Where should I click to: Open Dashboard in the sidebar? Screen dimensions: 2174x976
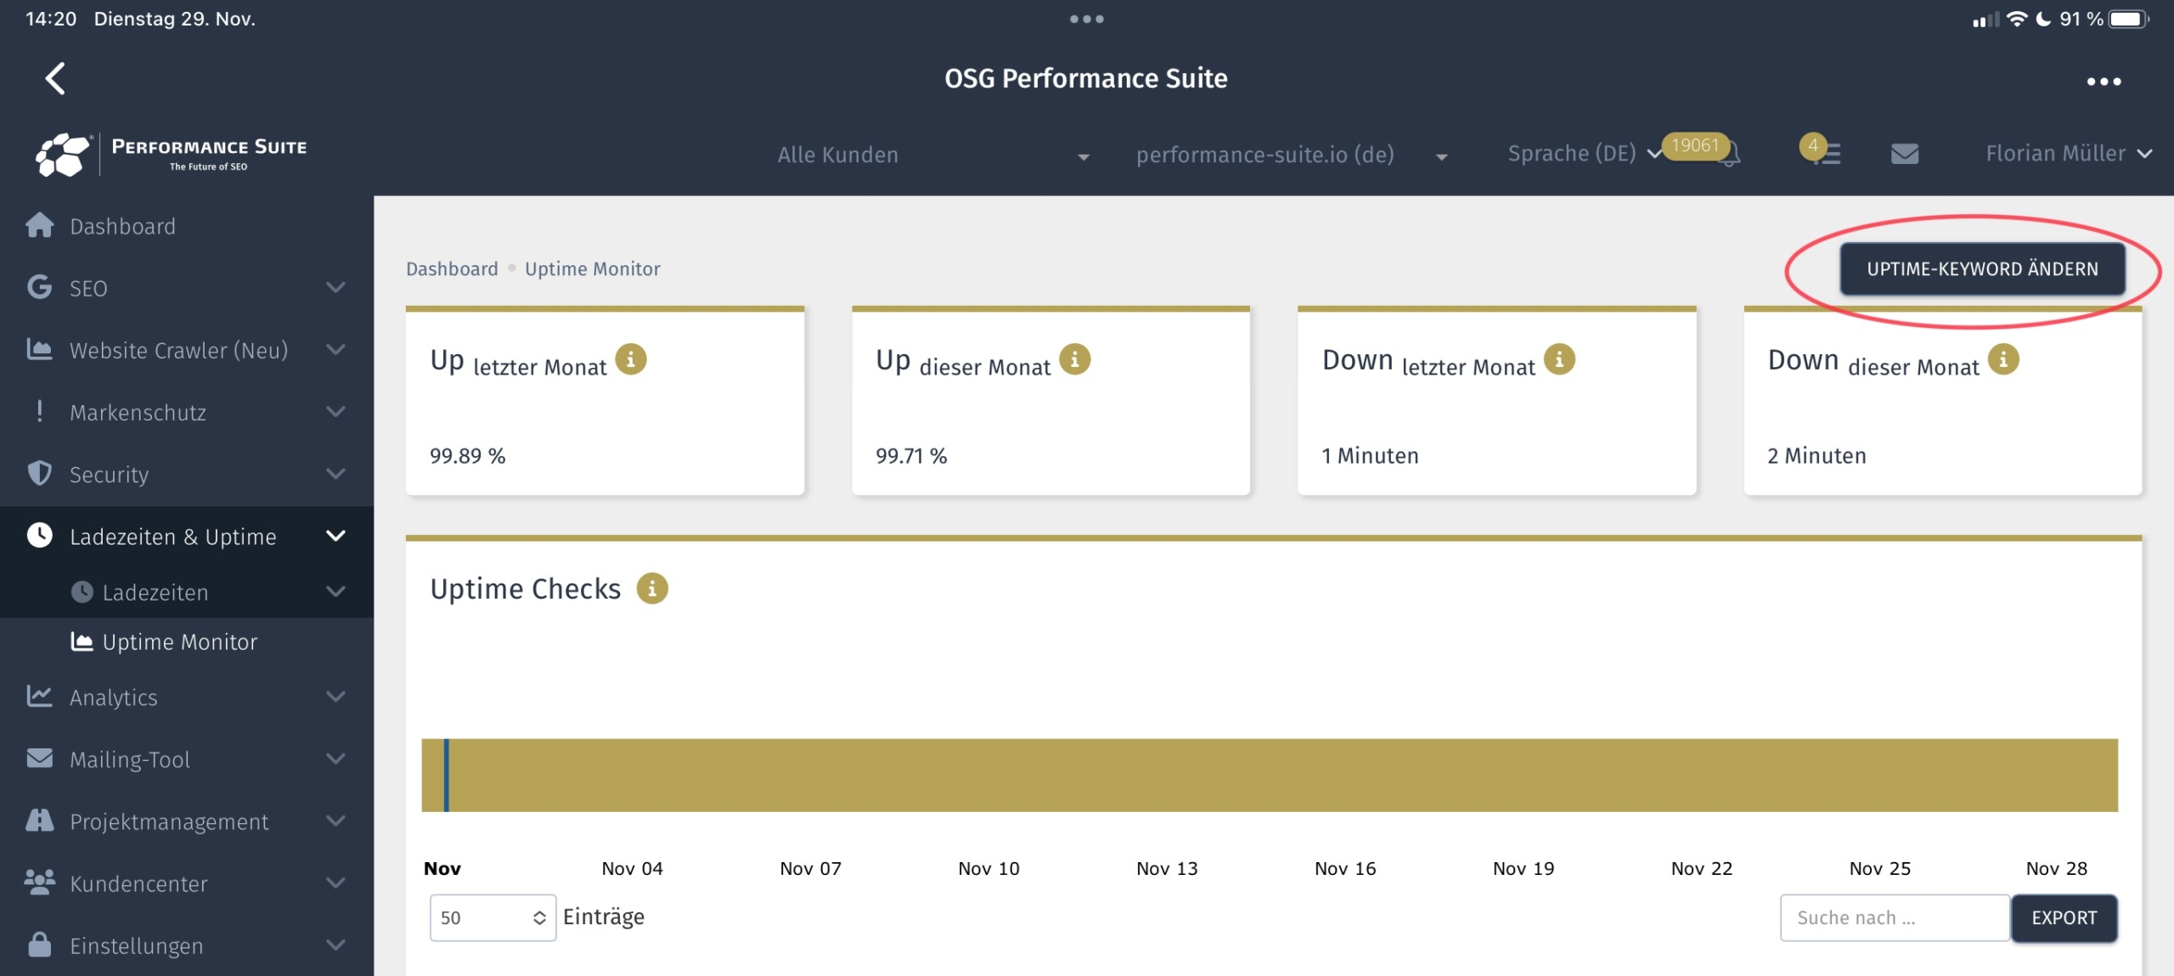click(x=187, y=226)
